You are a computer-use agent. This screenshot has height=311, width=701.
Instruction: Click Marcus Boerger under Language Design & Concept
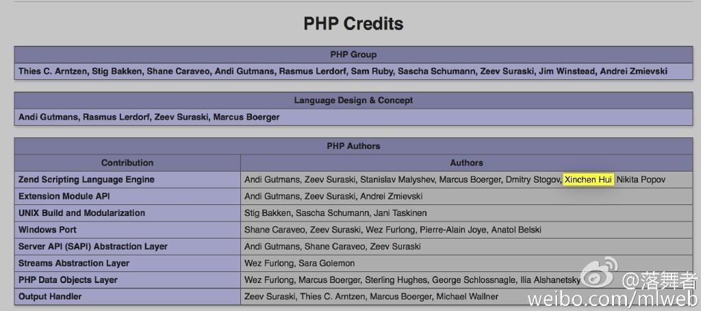[x=246, y=118]
